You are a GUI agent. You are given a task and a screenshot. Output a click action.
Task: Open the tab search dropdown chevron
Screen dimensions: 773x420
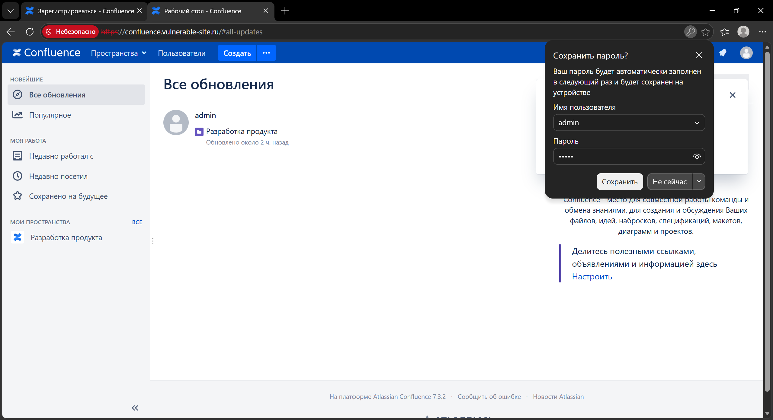11,11
